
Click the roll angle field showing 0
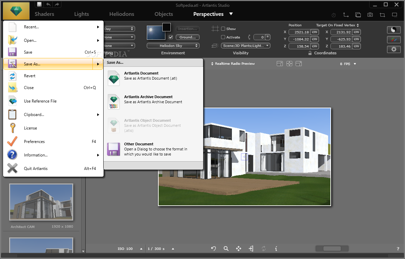click(x=259, y=37)
